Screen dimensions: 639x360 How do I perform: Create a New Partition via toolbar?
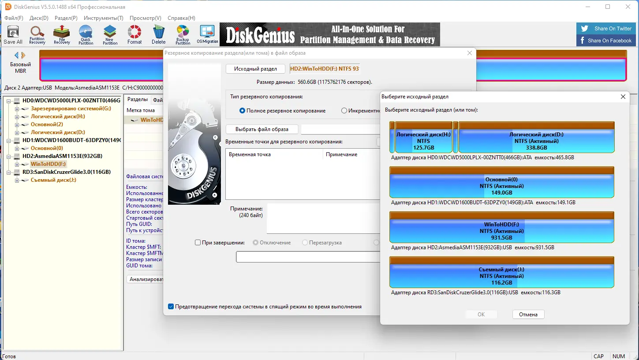pyautogui.click(x=110, y=35)
